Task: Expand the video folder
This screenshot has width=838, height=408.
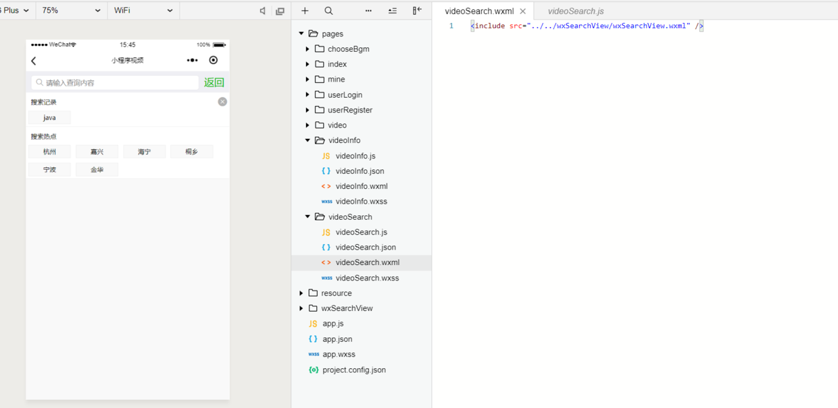Action: (307, 125)
